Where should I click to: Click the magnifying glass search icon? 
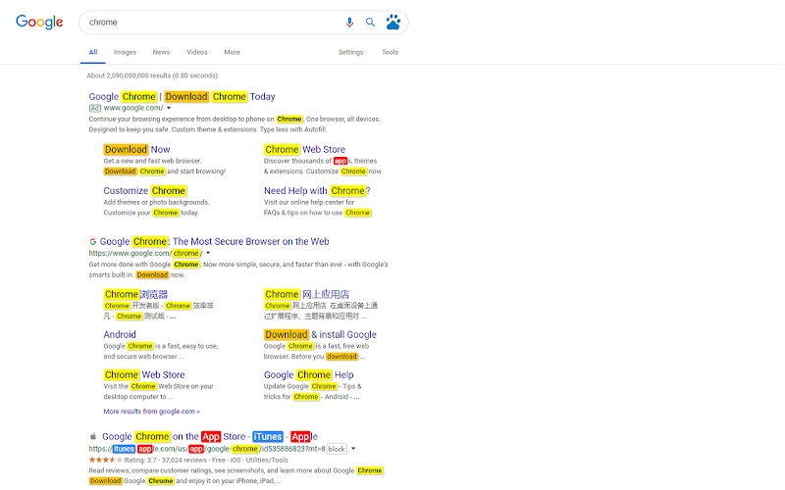point(370,22)
